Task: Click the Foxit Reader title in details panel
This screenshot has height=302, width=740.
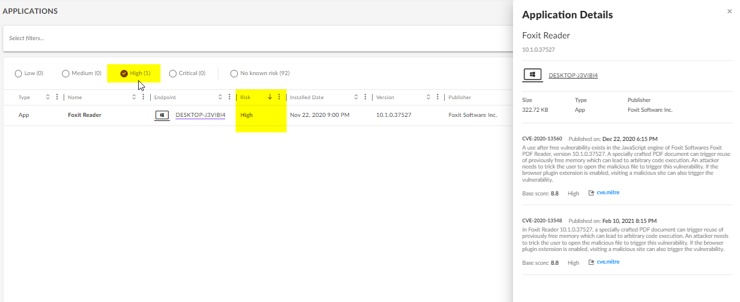Action: click(x=546, y=36)
